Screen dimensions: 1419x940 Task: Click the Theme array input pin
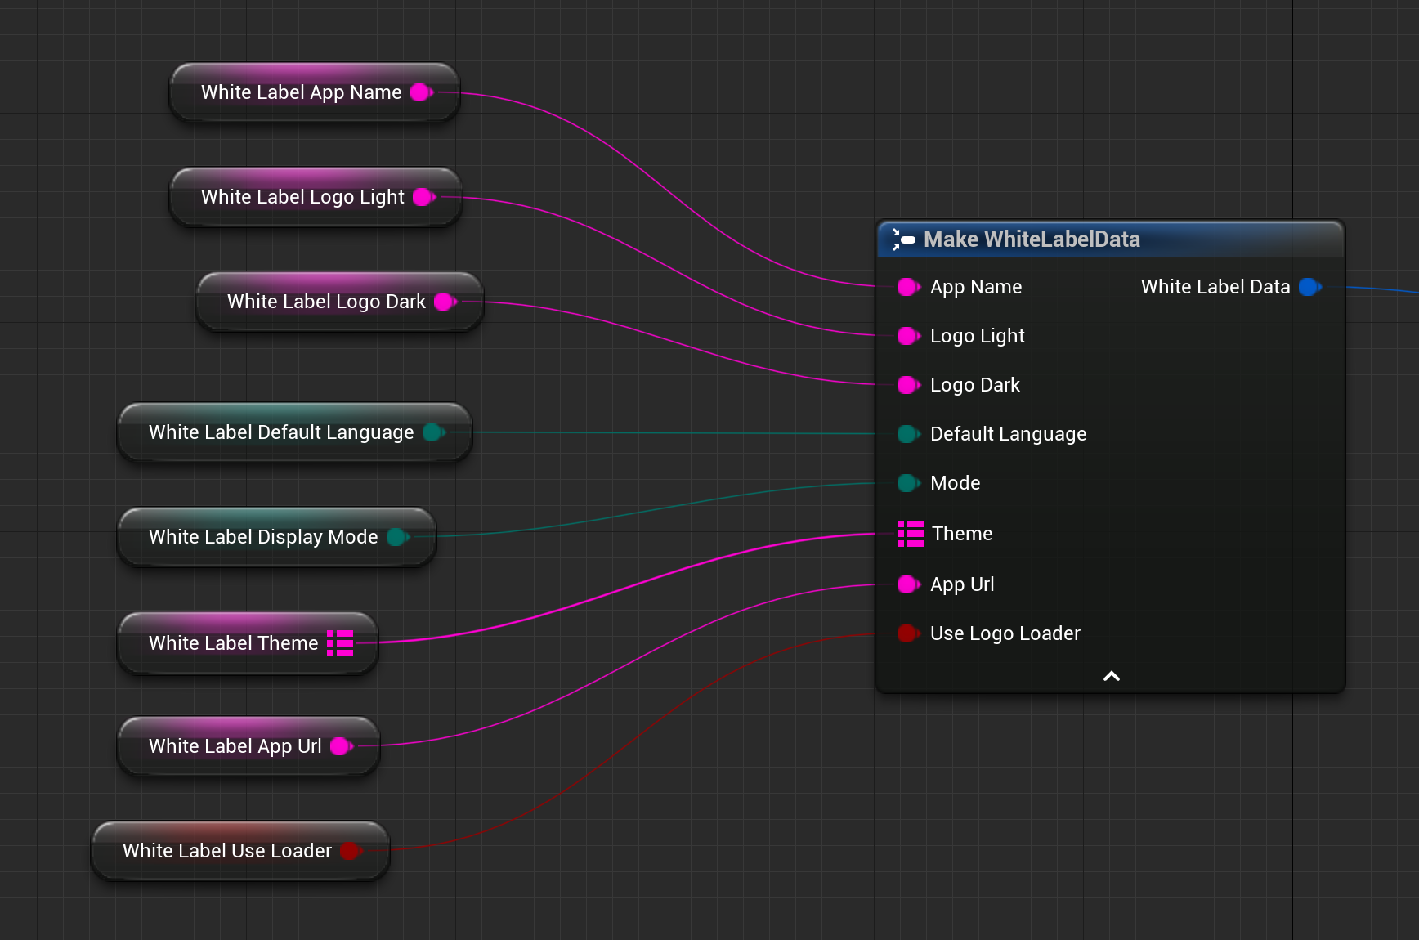click(910, 534)
